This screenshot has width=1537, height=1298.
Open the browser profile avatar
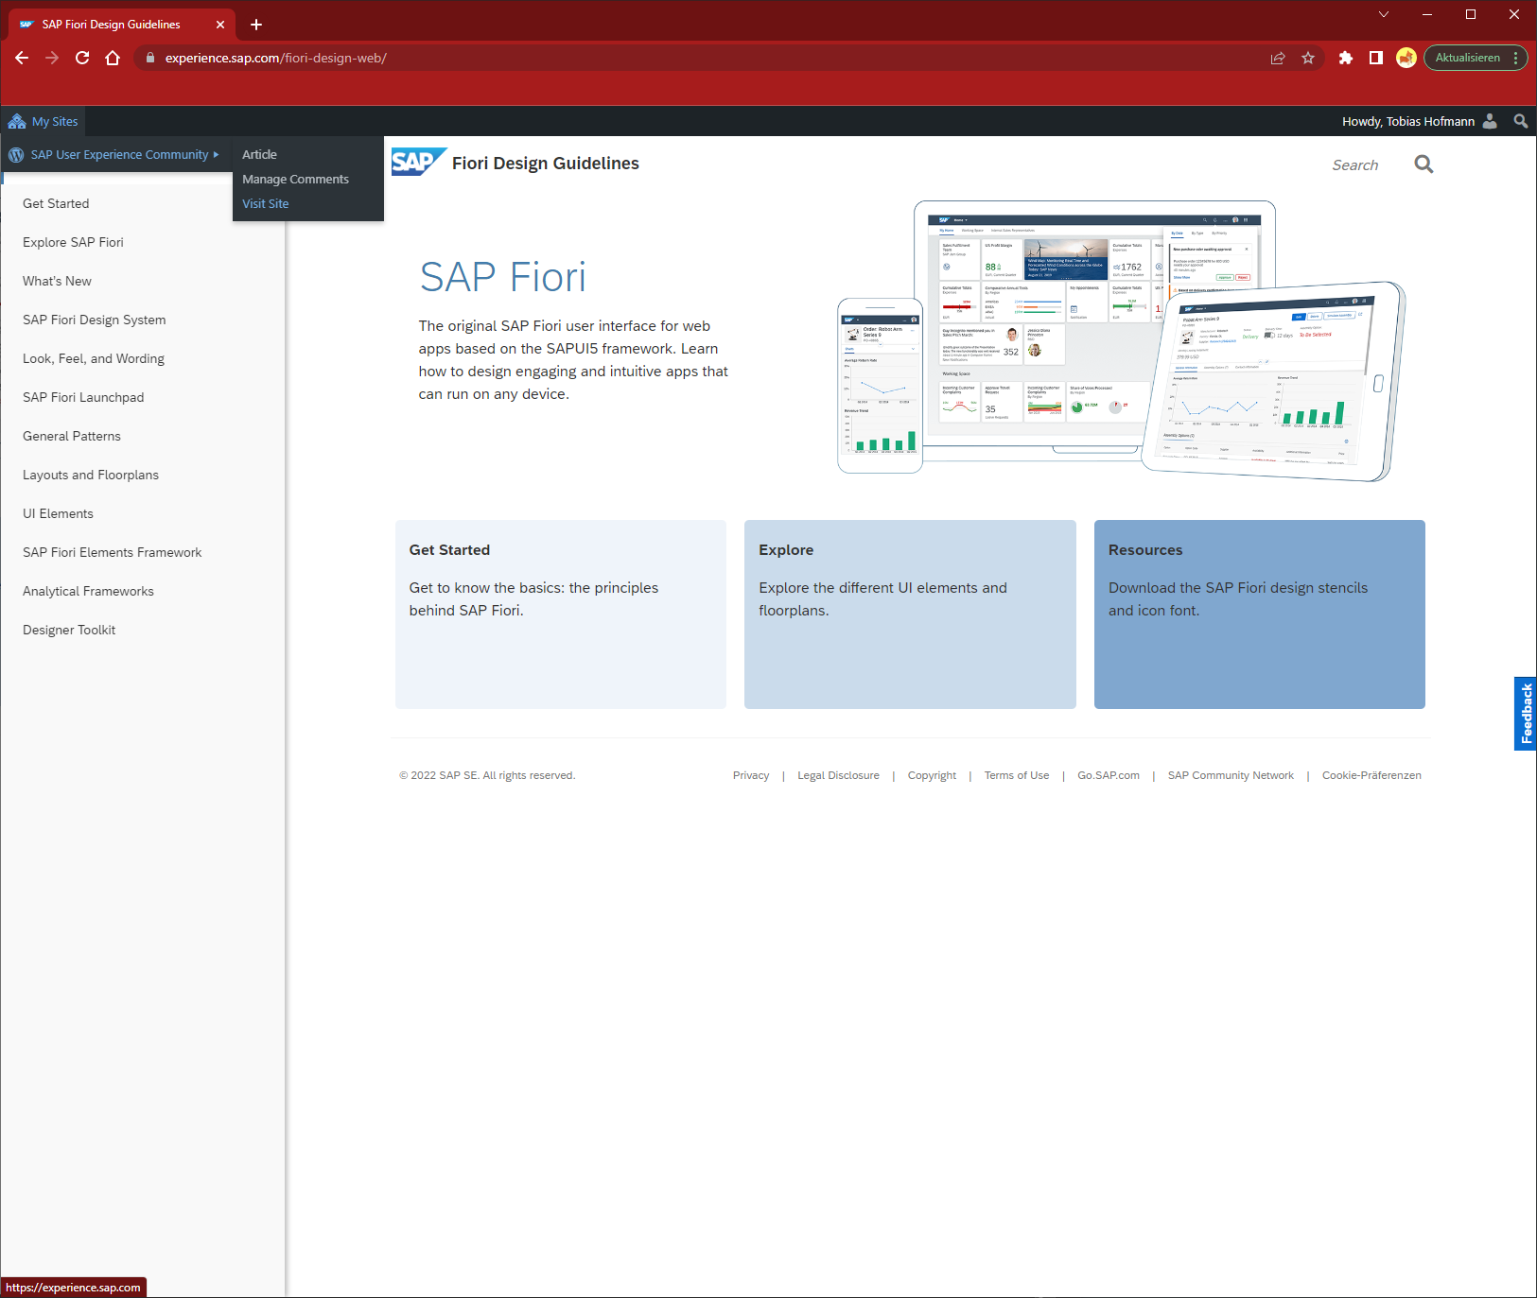(1406, 58)
